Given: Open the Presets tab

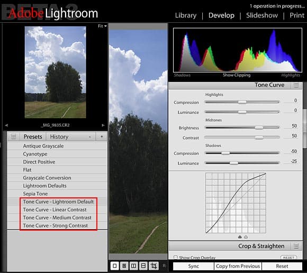Looking at the screenshot, I should coord(33,136).
